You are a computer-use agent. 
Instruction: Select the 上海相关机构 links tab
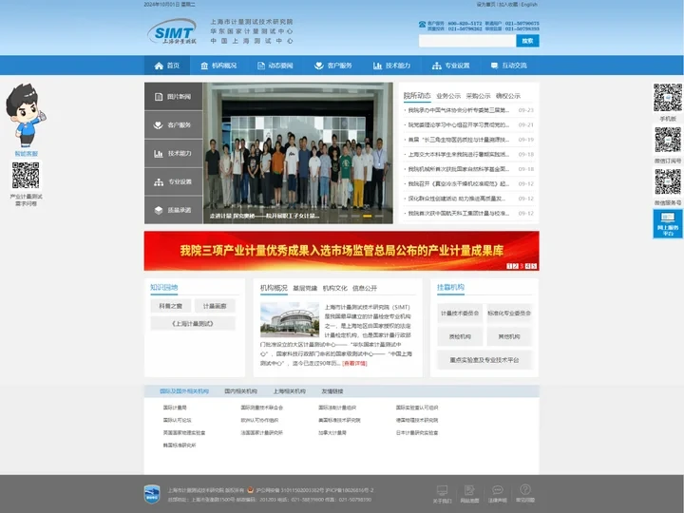tap(289, 391)
